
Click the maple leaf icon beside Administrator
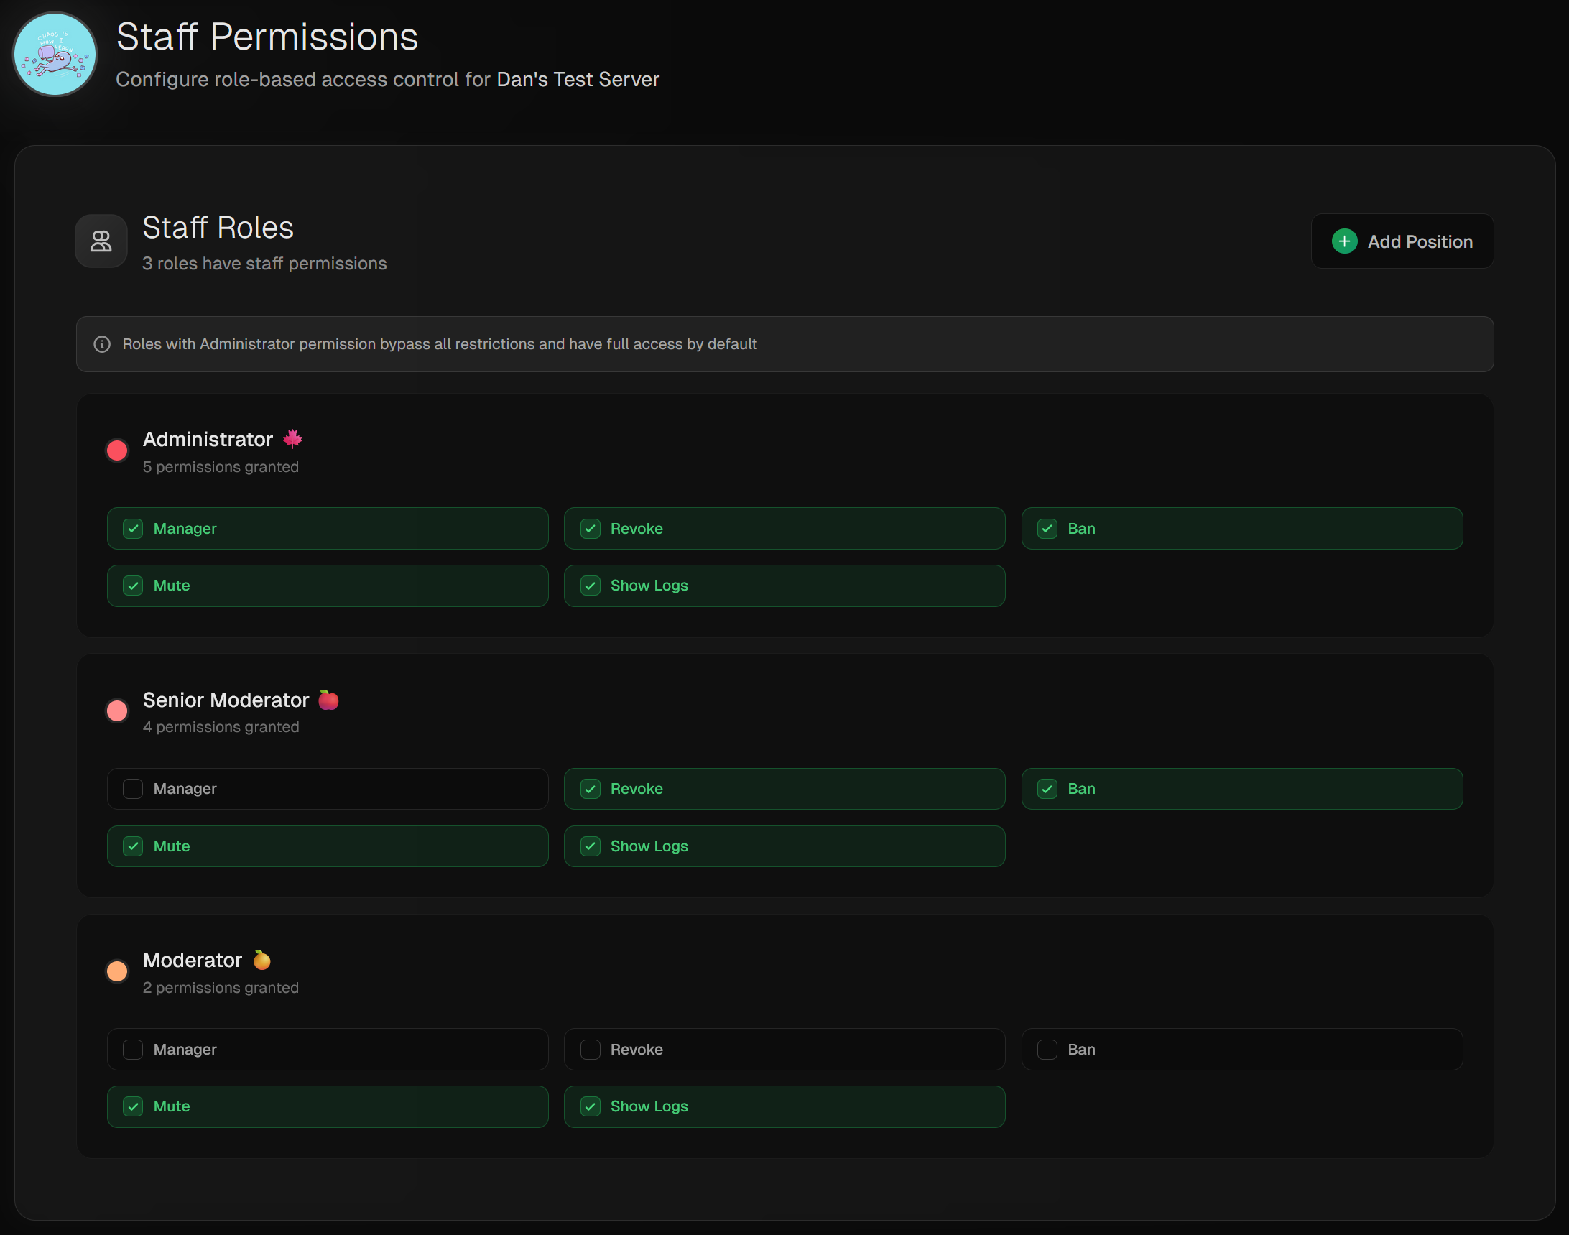293,439
